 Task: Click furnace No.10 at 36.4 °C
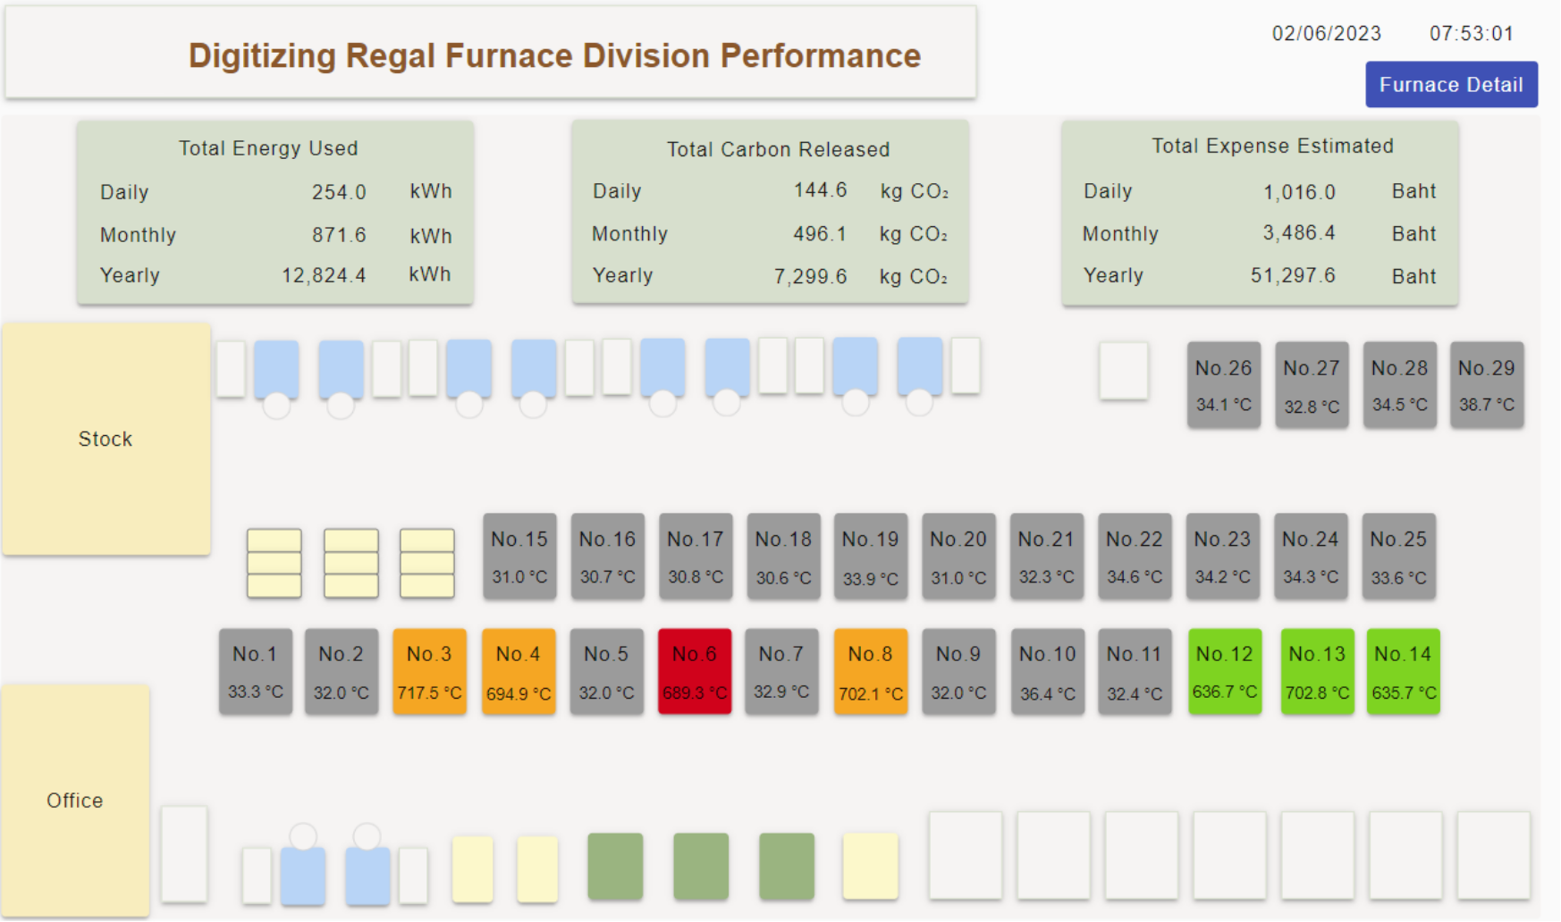1047,672
